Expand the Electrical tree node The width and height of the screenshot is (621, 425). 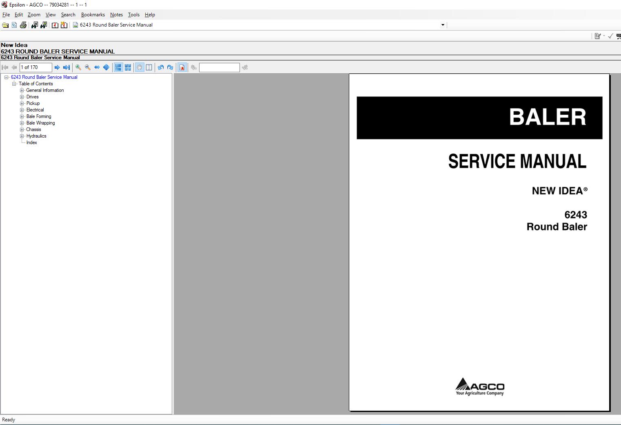[x=22, y=110]
